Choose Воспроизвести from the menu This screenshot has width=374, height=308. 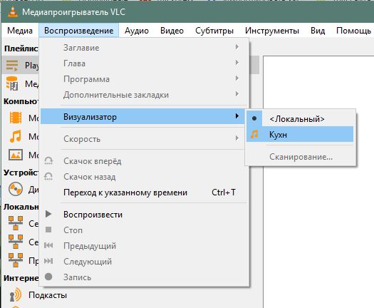pos(145,215)
